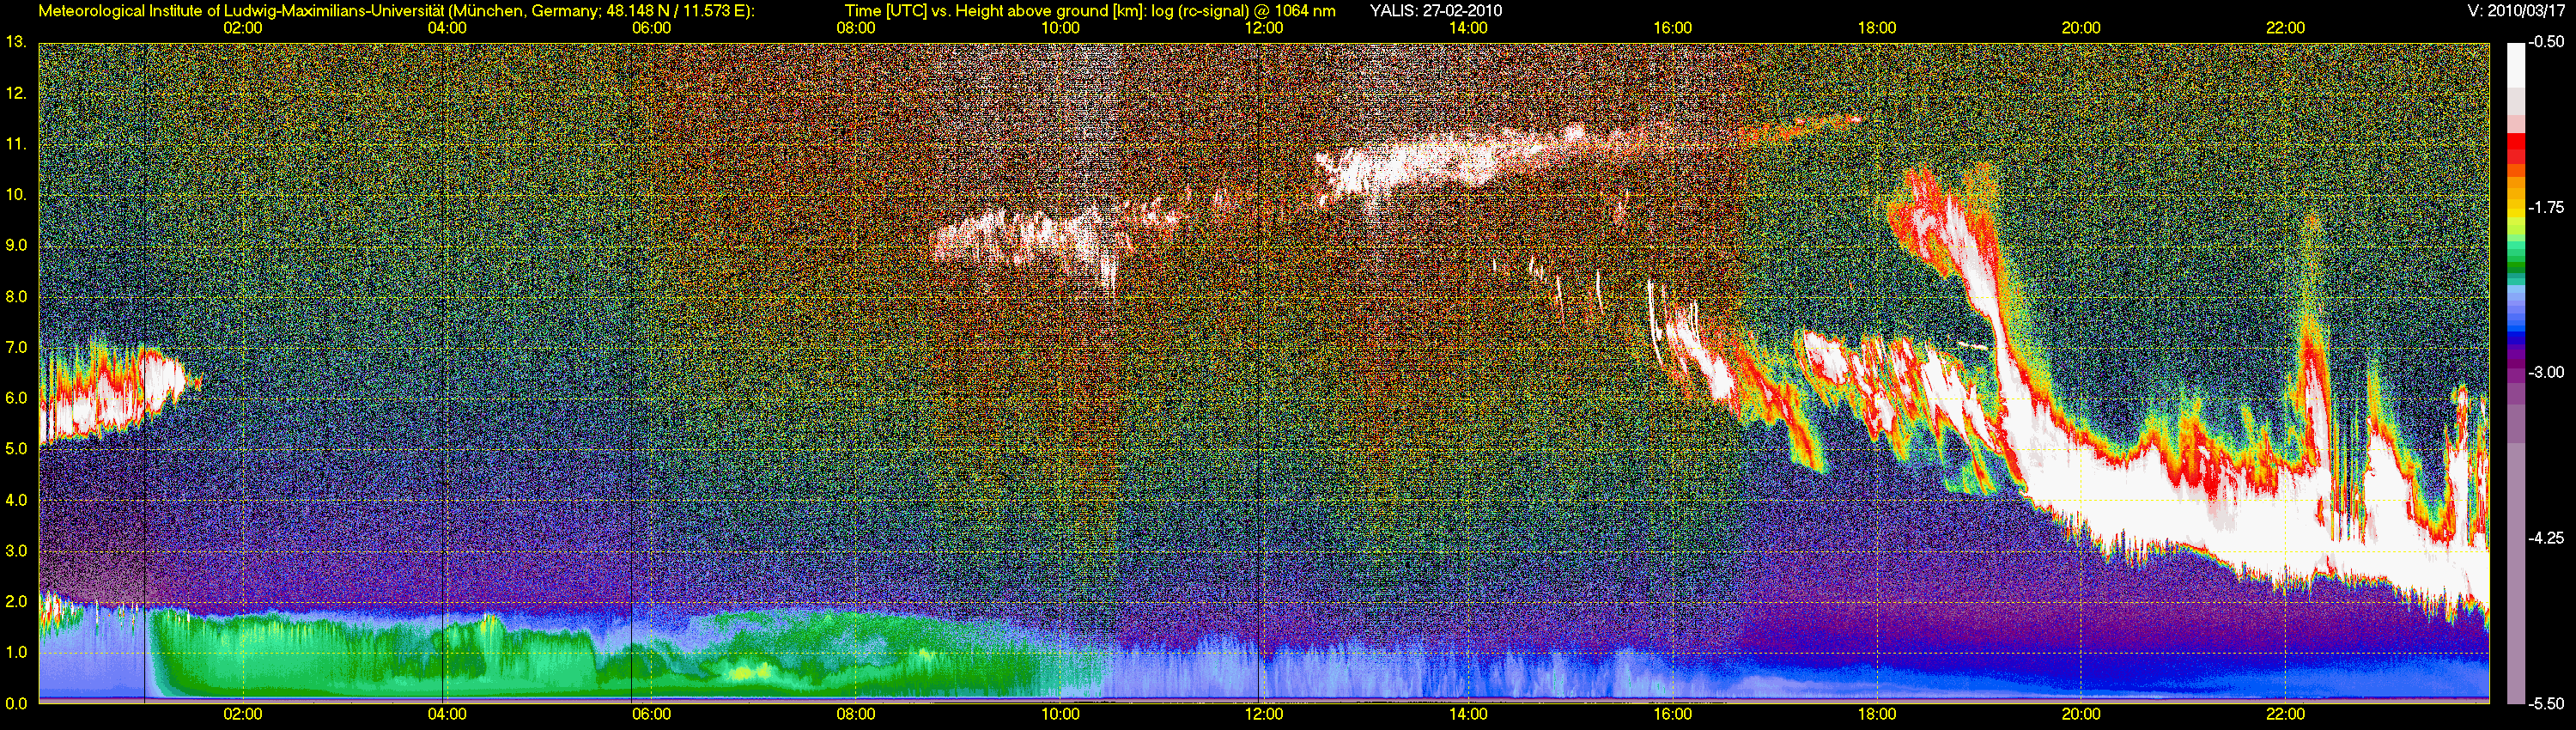Click the '0.0' height axis label
The image size is (2576, 730).
[x=15, y=703]
